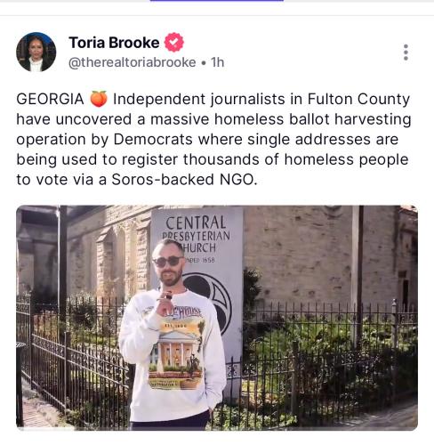Open the attached church photo
Screen dimensions: 434x445
point(217,318)
